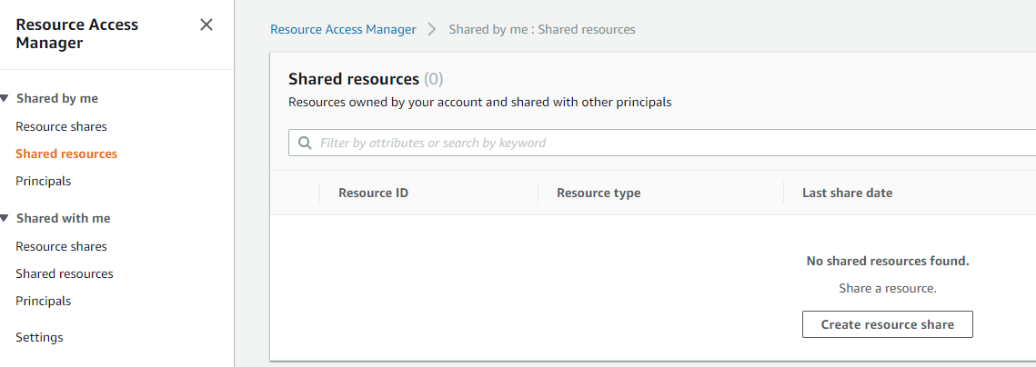Open Resource shares under Shared with me
The width and height of the screenshot is (1036, 367).
[x=61, y=246]
